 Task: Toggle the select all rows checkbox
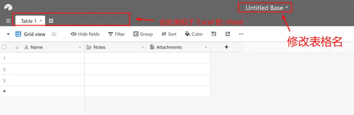[x=4, y=47]
